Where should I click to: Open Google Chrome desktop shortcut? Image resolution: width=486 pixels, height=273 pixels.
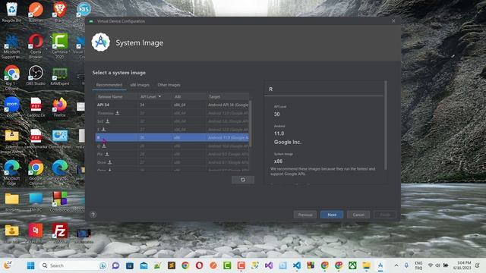coord(36,172)
